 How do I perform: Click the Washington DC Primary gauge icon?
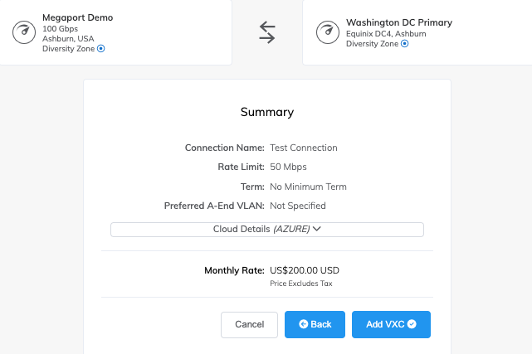pyautogui.click(x=328, y=32)
